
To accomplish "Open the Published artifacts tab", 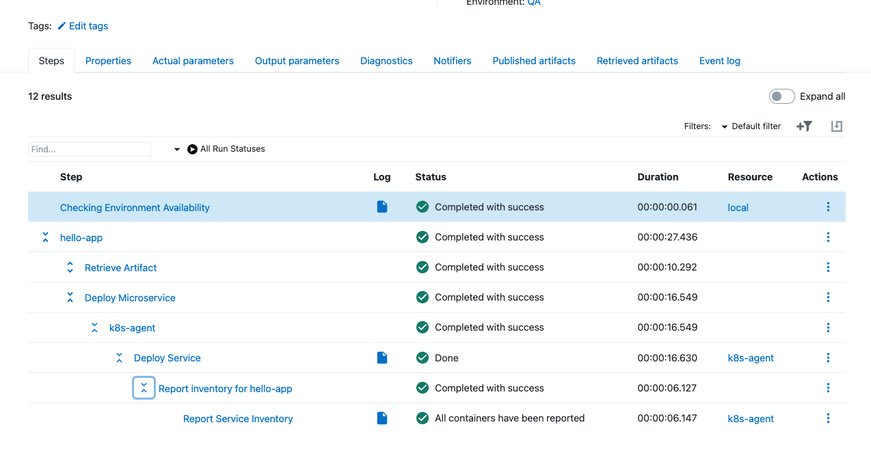I will coord(534,61).
